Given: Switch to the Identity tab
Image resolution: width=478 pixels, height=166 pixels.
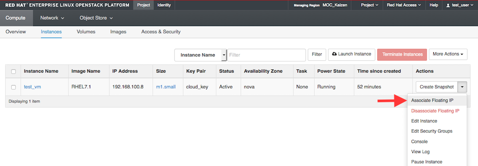Looking at the screenshot, I should click(164, 5).
